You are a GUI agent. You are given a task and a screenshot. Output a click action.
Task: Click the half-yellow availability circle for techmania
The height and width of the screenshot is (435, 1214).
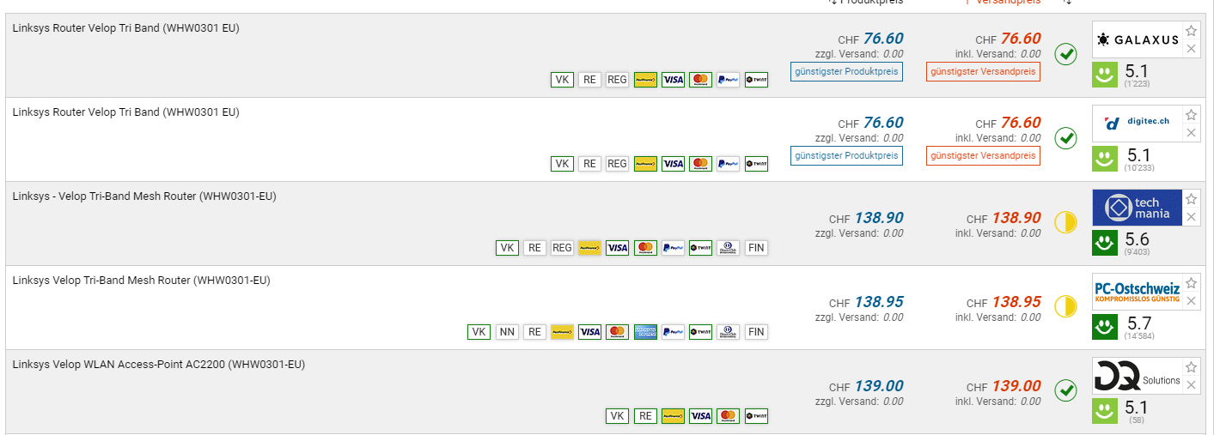[x=1065, y=224]
